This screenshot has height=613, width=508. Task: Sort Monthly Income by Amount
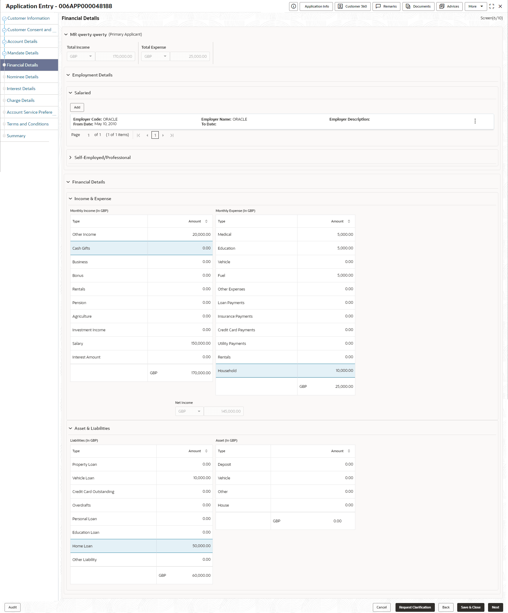click(x=206, y=221)
